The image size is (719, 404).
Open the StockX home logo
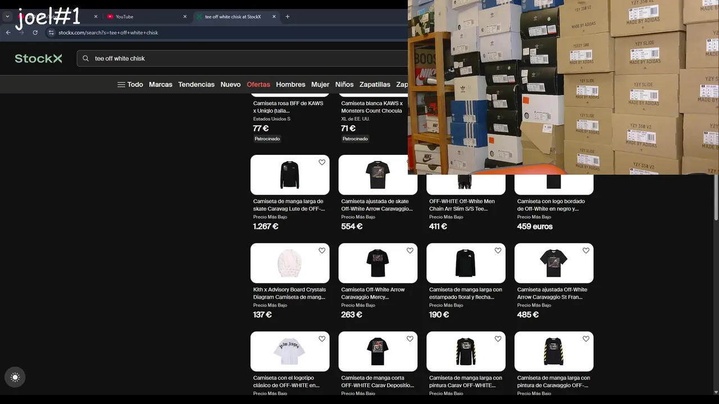[38, 58]
